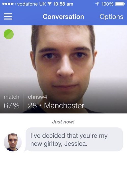This screenshot has width=127, height=176.
Task: Tap the girltoy message bubble
Action: (74, 140)
